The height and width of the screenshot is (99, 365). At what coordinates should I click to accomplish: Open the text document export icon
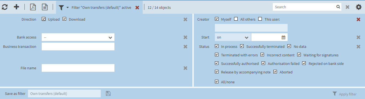[45, 7]
